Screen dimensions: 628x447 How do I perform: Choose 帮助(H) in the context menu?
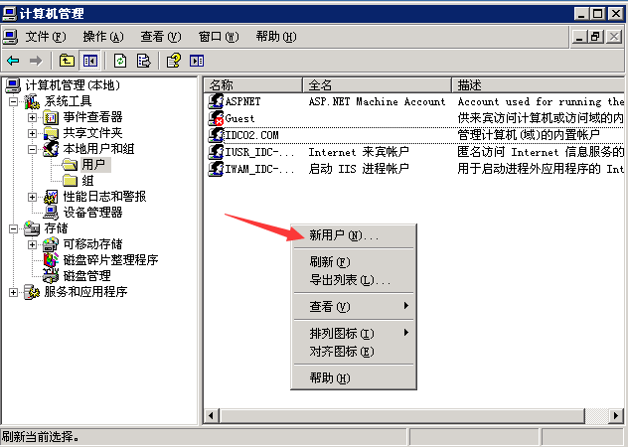tap(354, 377)
